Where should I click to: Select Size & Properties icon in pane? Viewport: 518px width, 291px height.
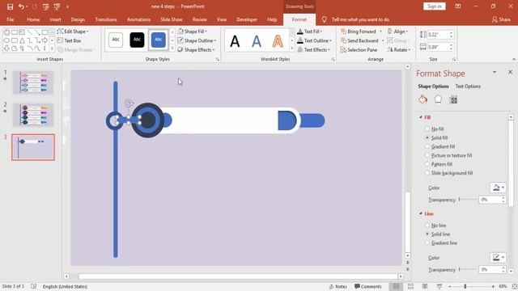453,99
